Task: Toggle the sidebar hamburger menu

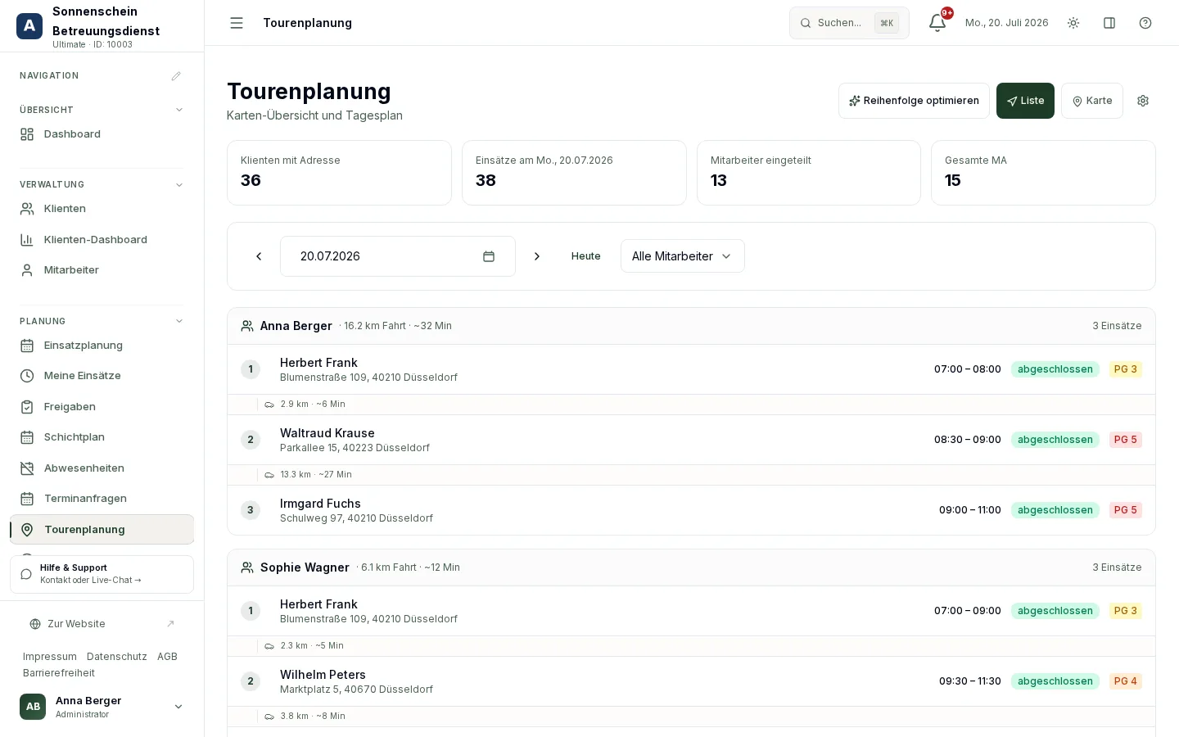Action: tap(237, 23)
